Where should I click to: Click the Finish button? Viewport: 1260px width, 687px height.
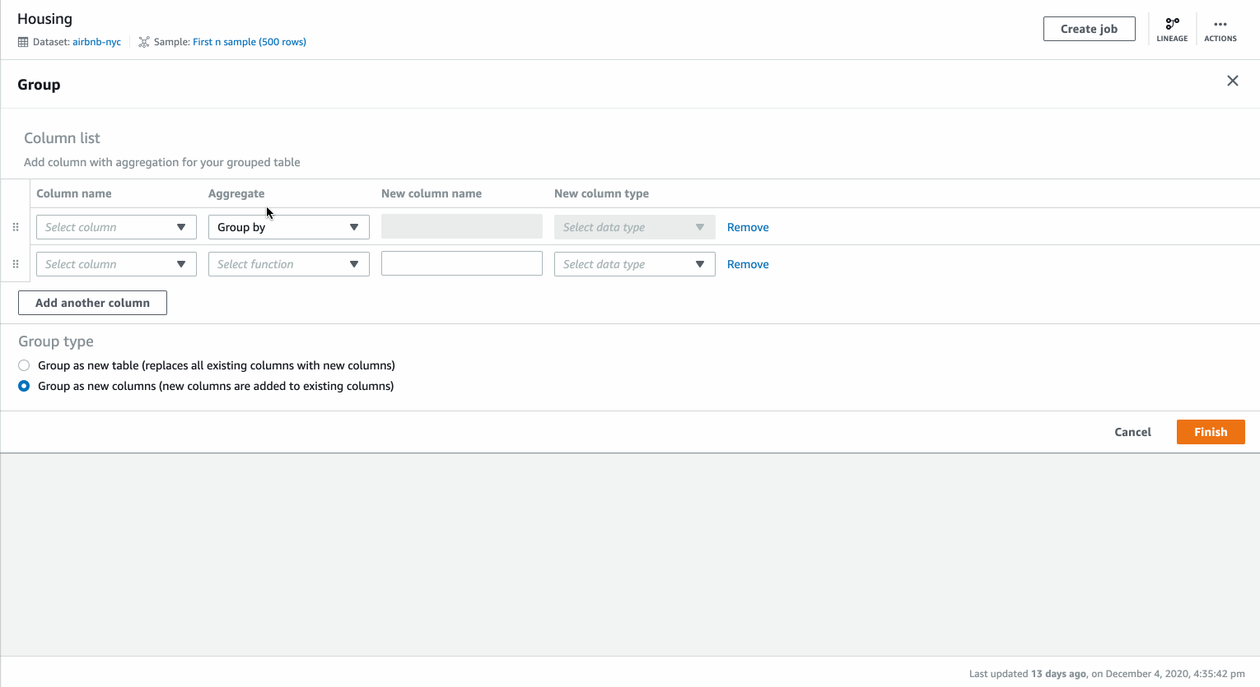(1211, 431)
